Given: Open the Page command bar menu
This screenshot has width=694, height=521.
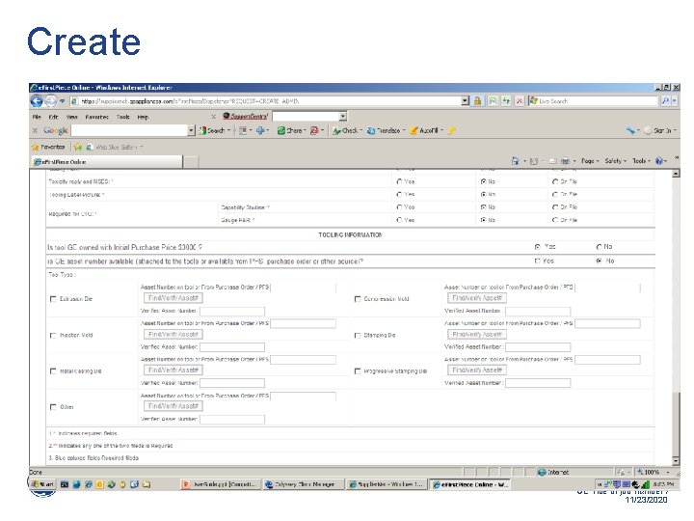Looking at the screenshot, I should point(590,161).
